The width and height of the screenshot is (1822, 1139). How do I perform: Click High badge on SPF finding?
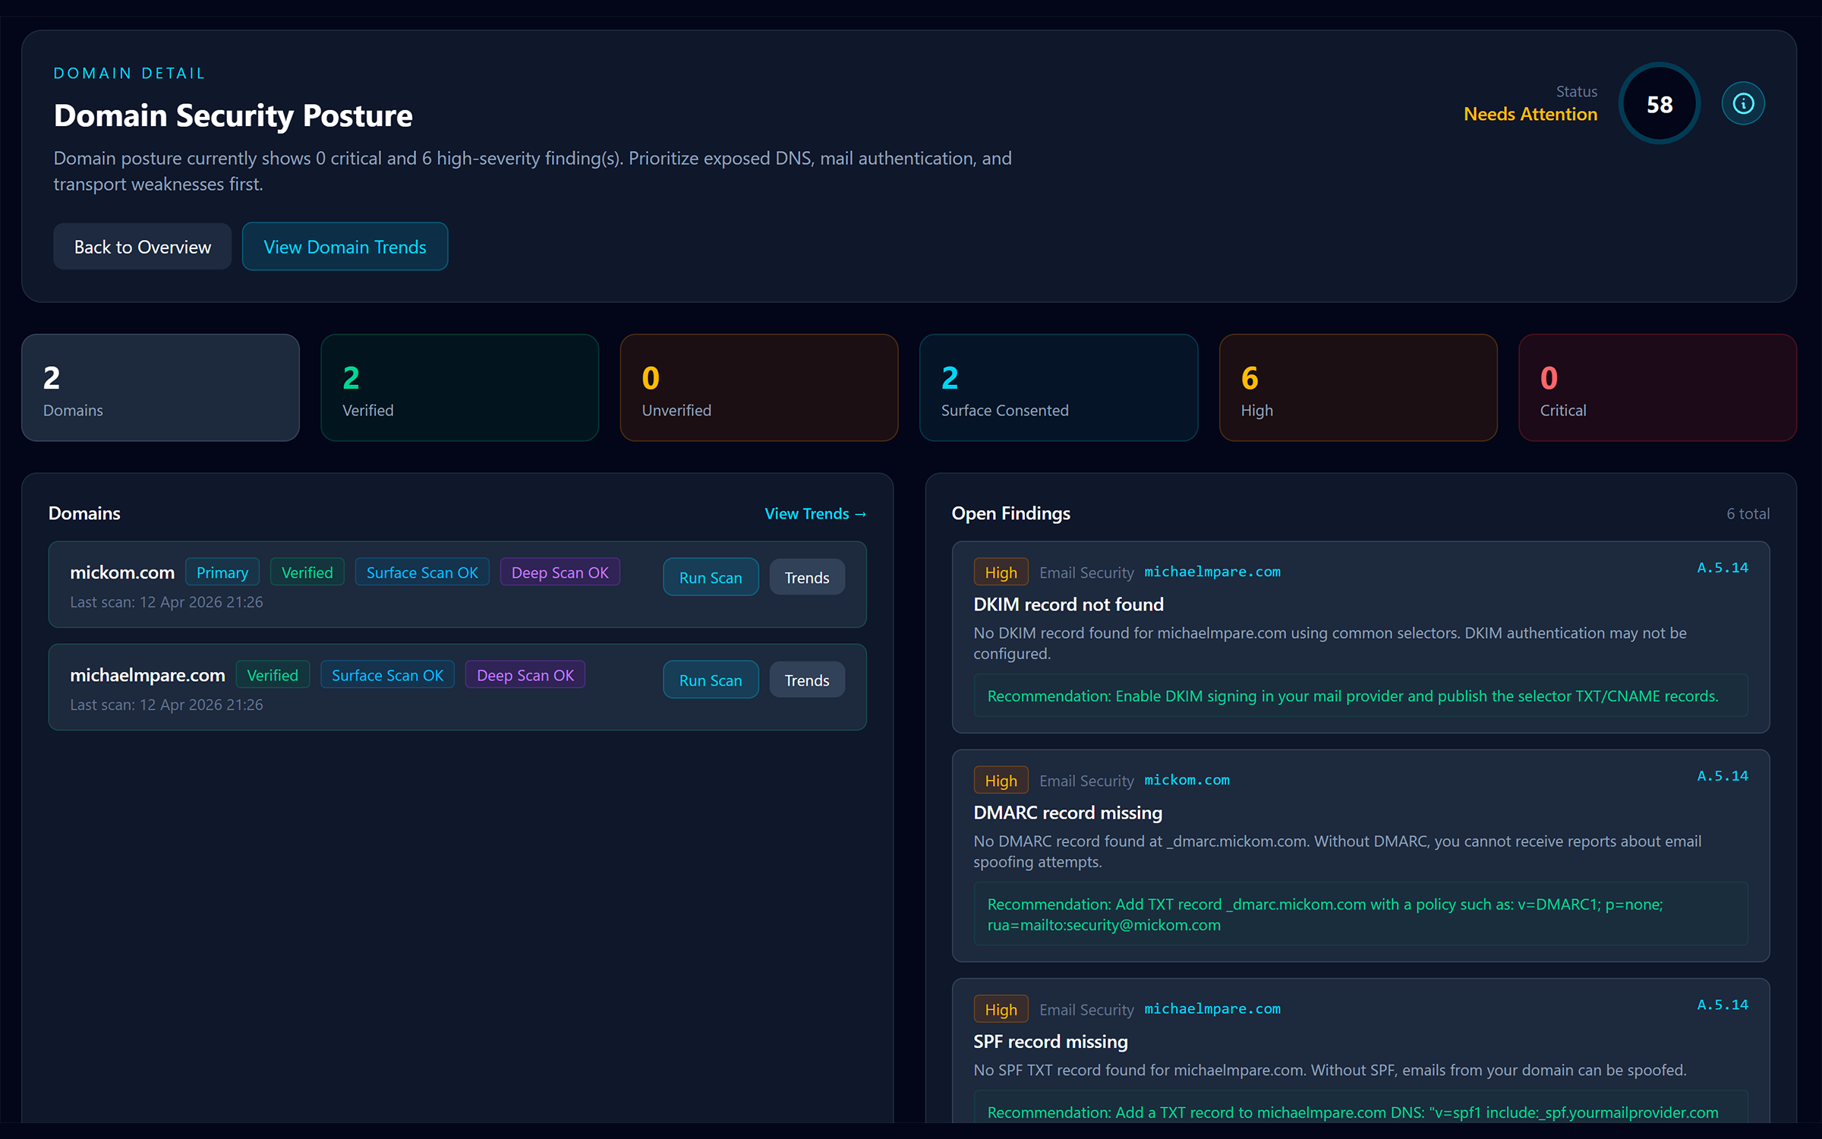[1001, 1010]
